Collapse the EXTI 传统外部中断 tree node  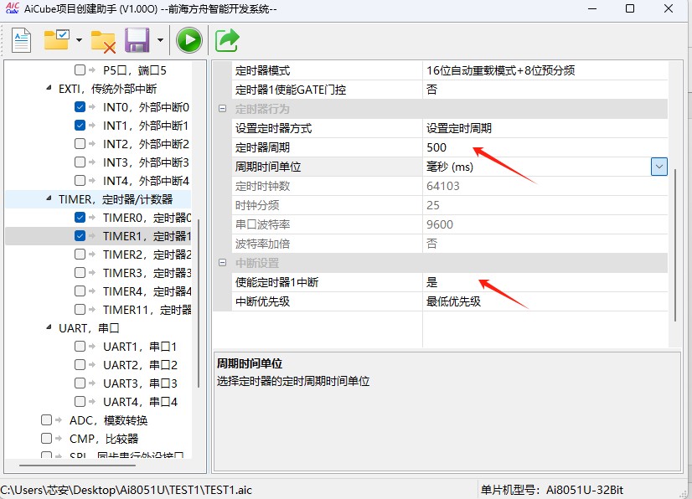coord(49,88)
